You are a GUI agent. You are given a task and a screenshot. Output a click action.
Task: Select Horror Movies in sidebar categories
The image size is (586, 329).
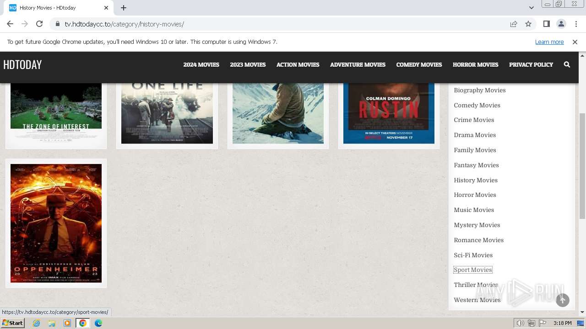tap(475, 195)
